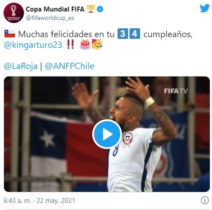Click the trophy emoji beside account name
Screen dimensions: 212x210
pyautogui.click(x=91, y=9)
